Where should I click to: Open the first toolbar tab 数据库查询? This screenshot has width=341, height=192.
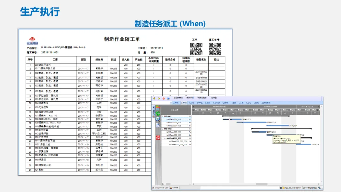pos(178,98)
